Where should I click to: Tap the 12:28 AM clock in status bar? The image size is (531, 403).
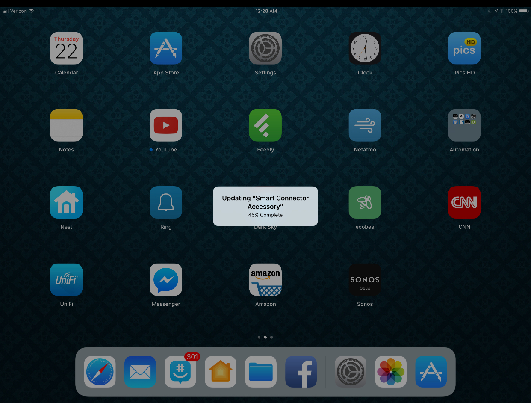point(266,11)
